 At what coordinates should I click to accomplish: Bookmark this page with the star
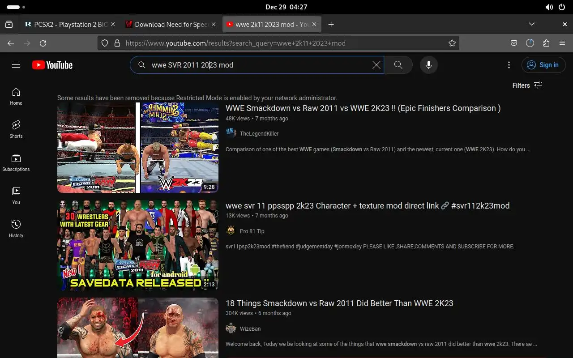[x=452, y=43]
